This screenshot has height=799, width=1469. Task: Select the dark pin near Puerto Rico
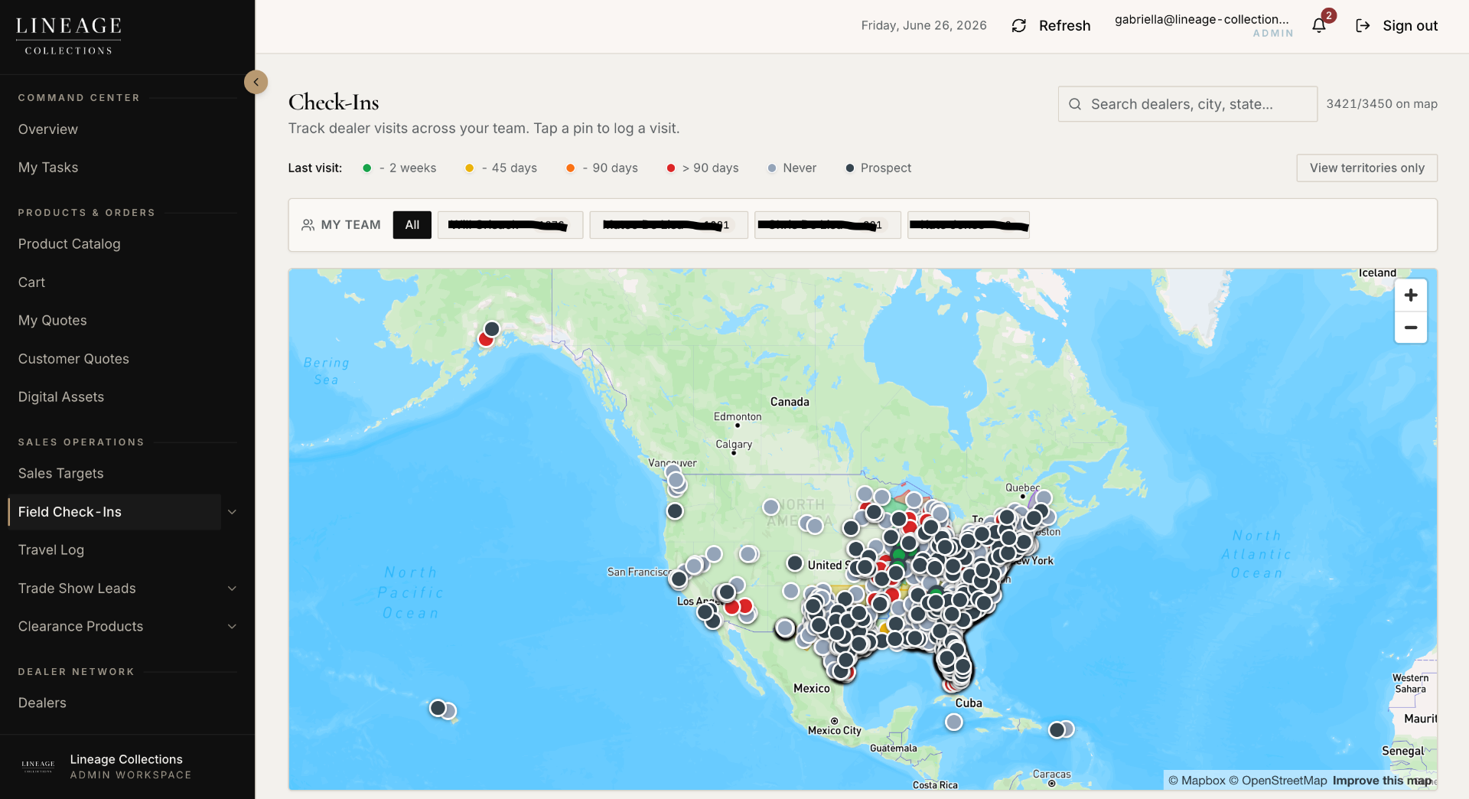(x=1057, y=730)
